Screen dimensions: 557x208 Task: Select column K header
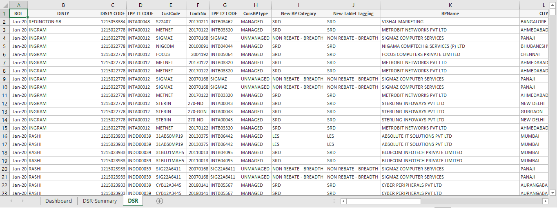(x=450, y=5)
